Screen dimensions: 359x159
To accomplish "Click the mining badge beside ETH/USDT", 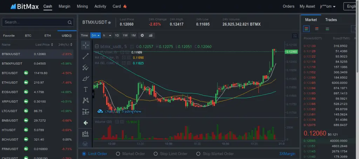I will pyautogui.click(x=26, y=82).
